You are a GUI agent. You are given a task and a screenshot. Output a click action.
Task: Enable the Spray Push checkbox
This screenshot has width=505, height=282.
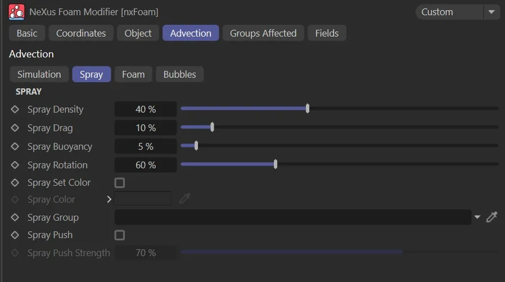[119, 235]
